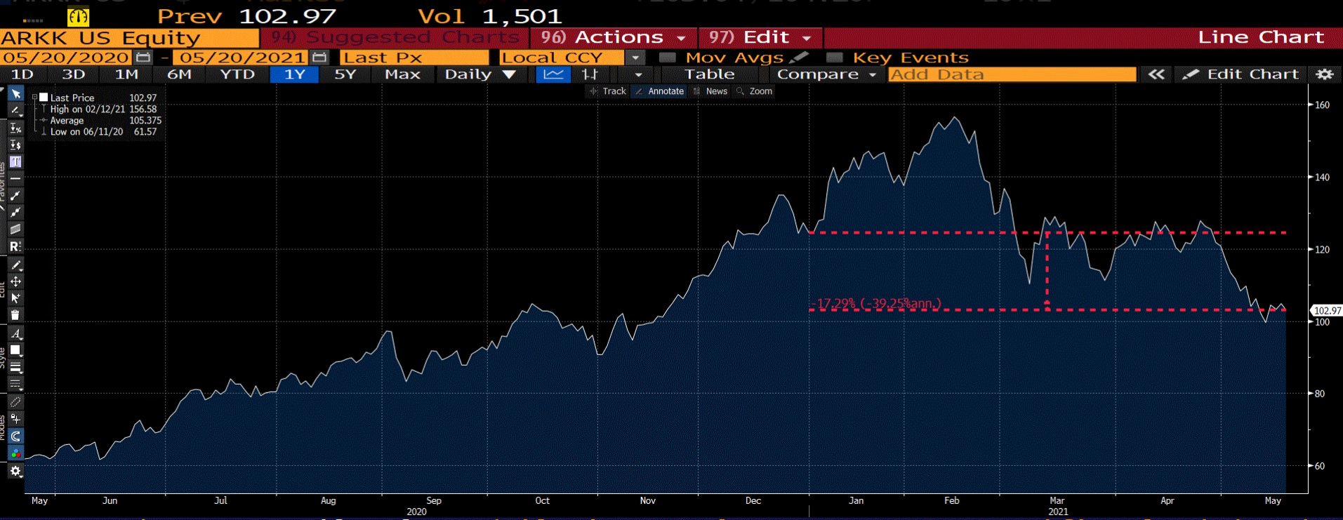Click the yellow gauge icon near Prev
1343x520 pixels.
[78, 17]
